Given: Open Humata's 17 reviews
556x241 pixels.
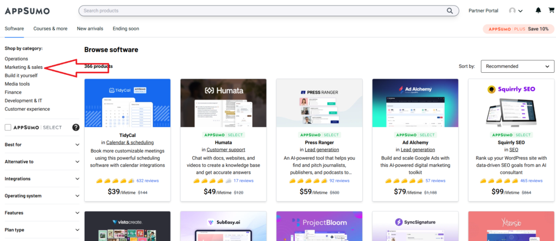Looking at the screenshot, I should tap(244, 181).
